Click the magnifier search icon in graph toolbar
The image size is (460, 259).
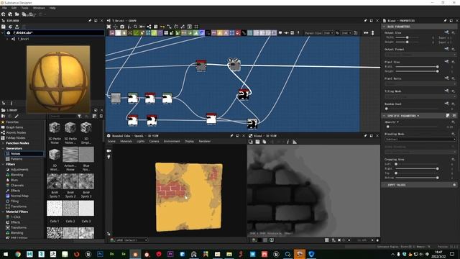tap(136, 27)
